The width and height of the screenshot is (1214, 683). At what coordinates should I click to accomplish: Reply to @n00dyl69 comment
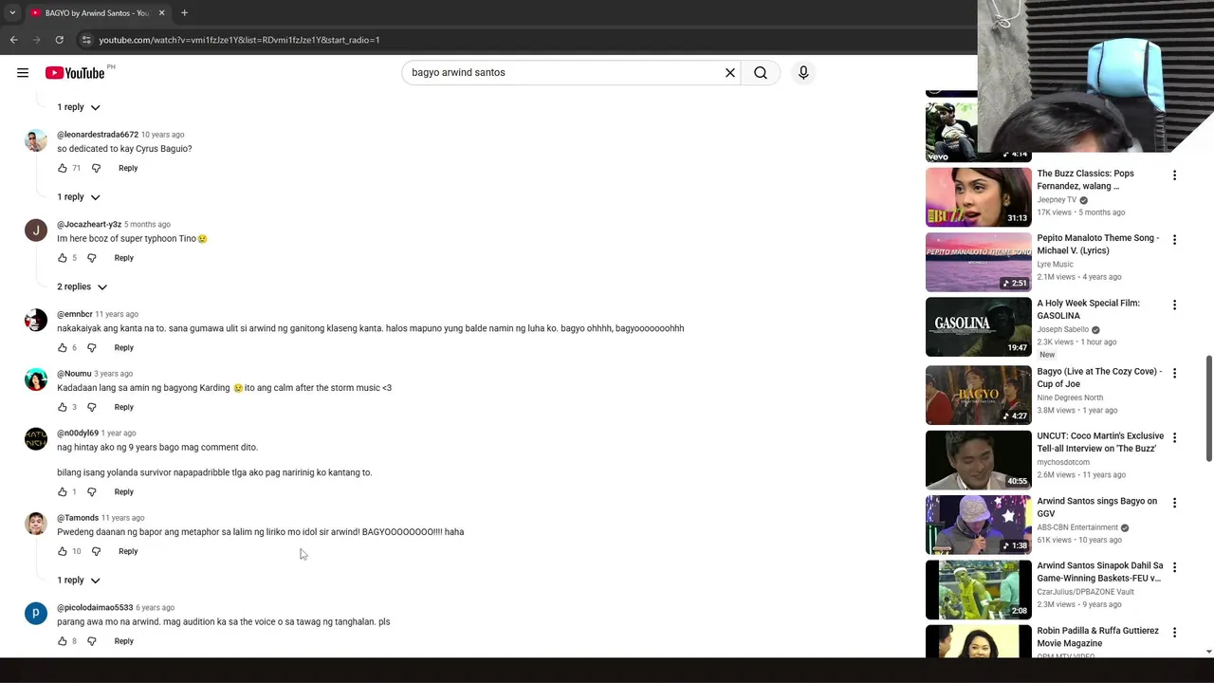[x=124, y=492]
